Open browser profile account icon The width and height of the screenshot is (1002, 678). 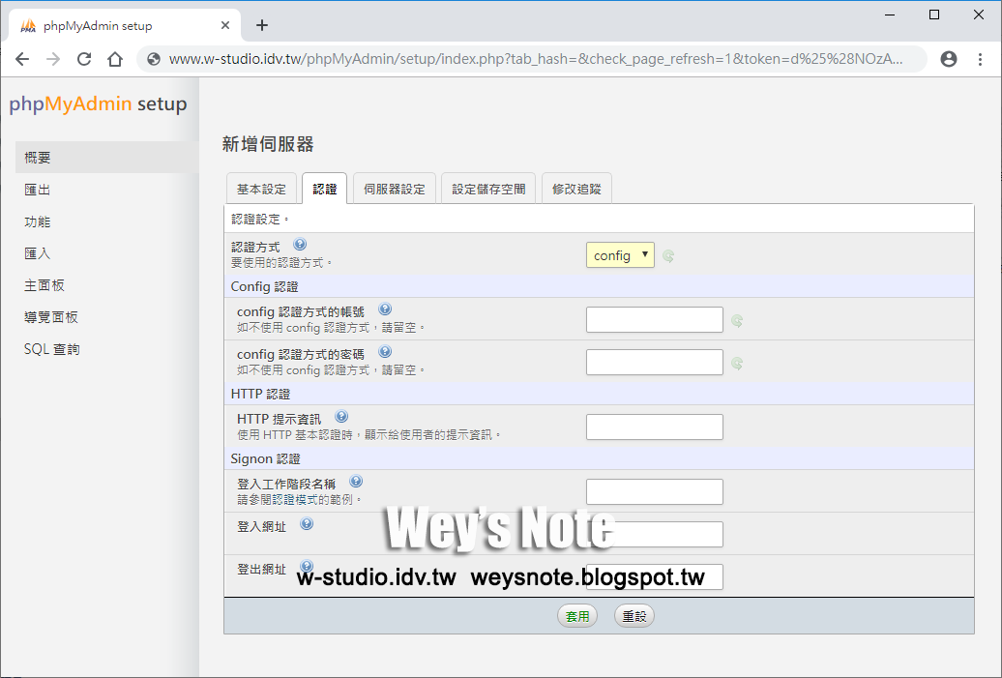point(949,59)
